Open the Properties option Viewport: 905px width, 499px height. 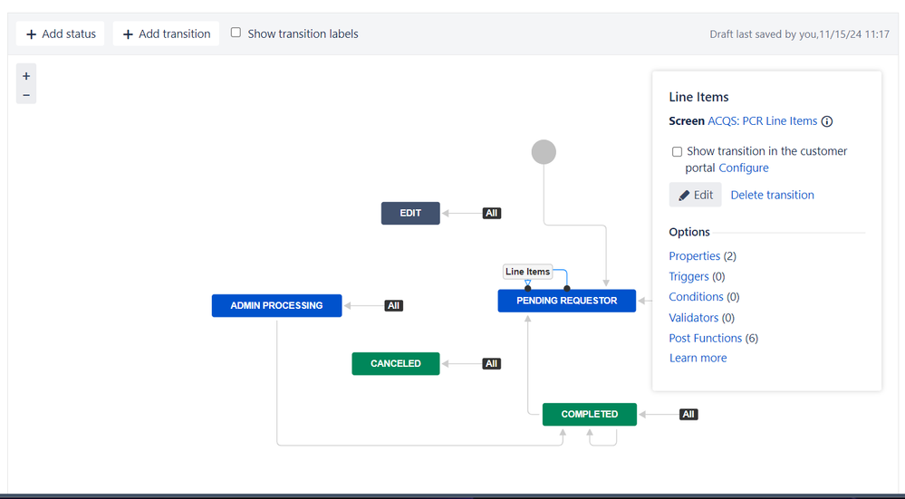pos(694,255)
